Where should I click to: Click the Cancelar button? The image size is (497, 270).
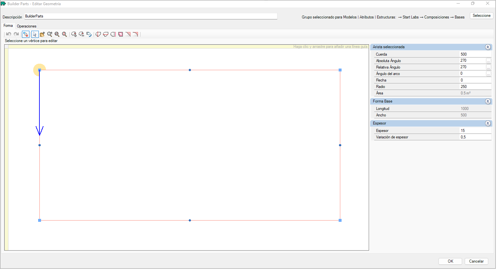(476, 261)
